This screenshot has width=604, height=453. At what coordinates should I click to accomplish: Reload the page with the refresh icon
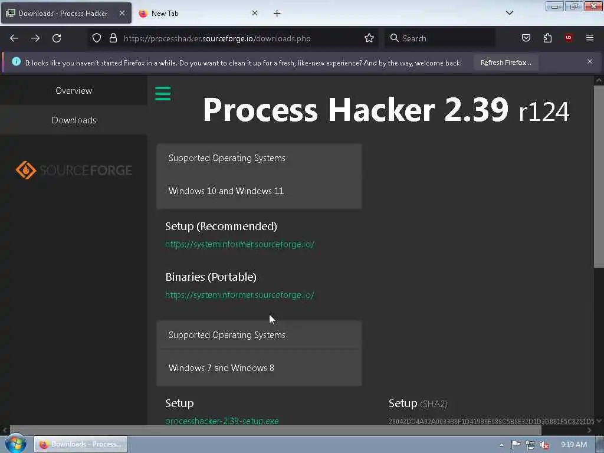click(x=57, y=38)
